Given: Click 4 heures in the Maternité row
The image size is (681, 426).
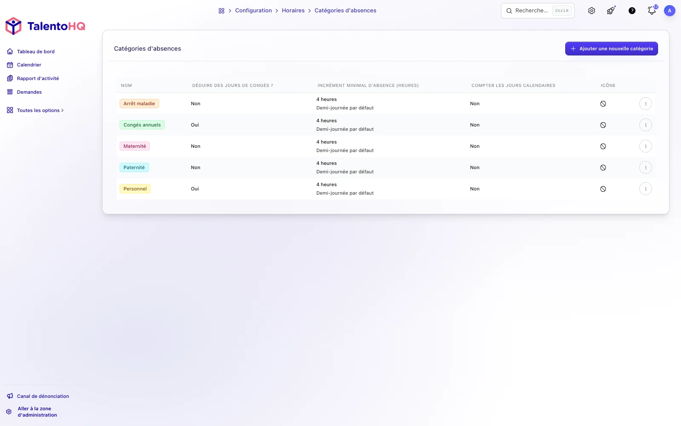Looking at the screenshot, I should click(x=326, y=142).
